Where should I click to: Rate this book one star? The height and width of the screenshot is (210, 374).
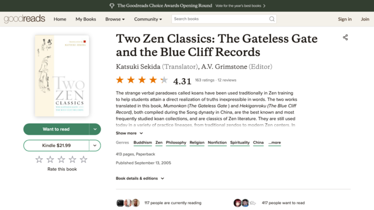[39, 159]
